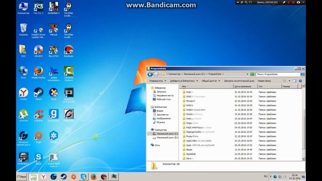This screenshot has width=322, height=181.
Task: Click the search ProgramData field
Action: coord(278,74)
